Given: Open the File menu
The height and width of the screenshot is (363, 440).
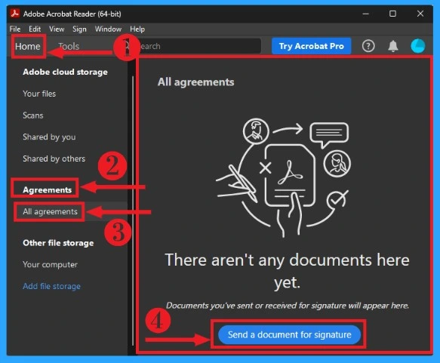Looking at the screenshot, I should point(15,29).
